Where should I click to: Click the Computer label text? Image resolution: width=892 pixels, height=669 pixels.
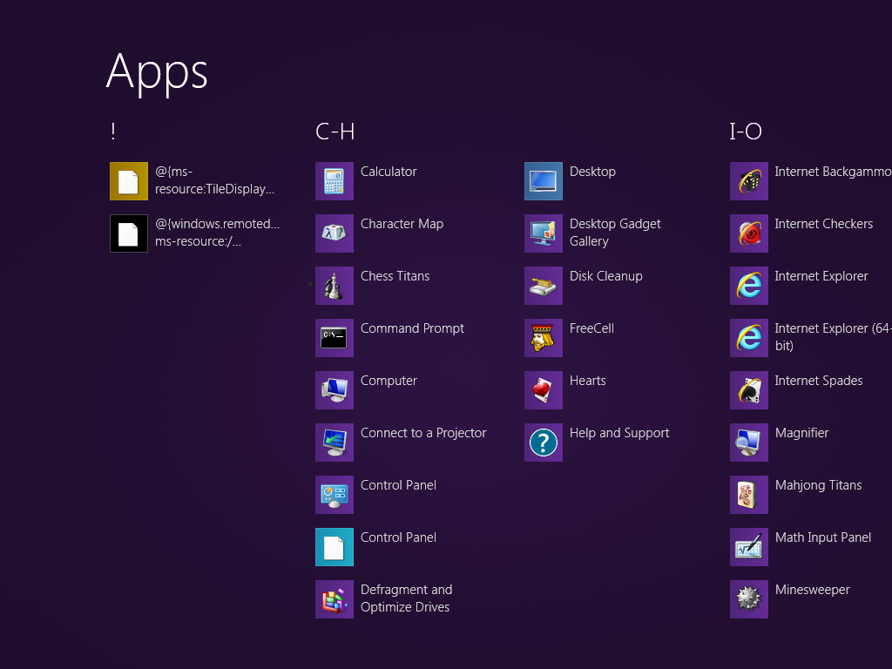tap(389, 382)
